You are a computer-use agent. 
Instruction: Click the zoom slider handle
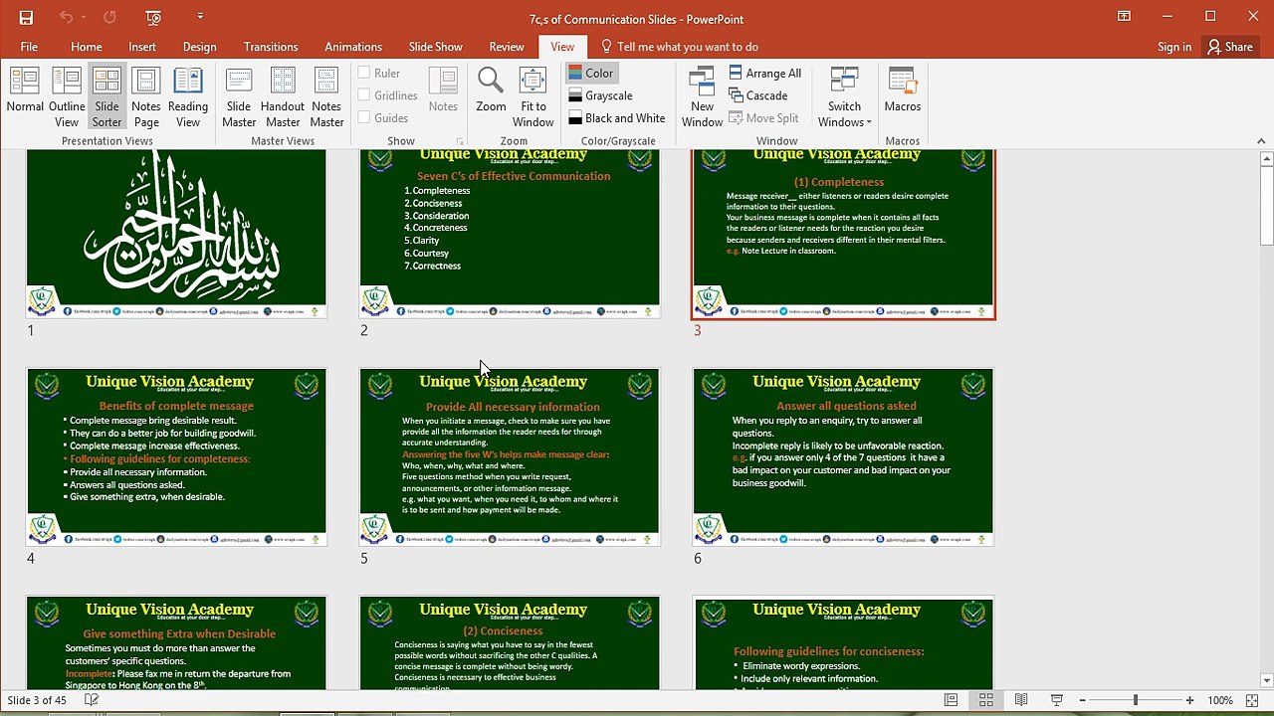(1135, 700)
